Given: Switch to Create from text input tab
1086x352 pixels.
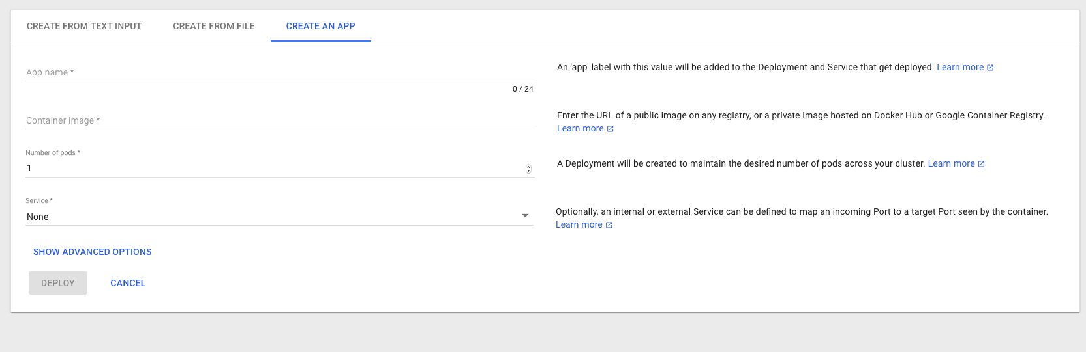Looking at the screenshot, I should [x=84, y=26].
